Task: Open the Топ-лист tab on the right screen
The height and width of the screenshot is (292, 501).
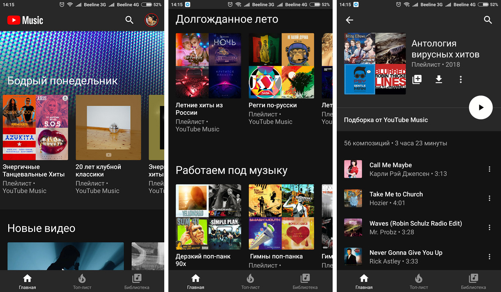Action: pos(419,281)
